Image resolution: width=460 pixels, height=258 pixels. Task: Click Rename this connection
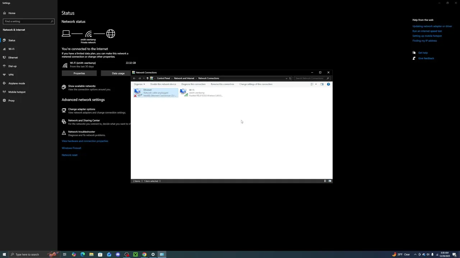[222, 84]
